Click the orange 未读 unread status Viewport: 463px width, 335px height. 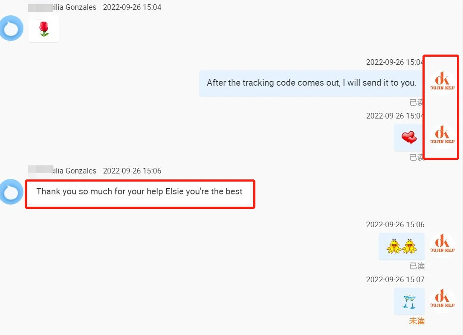click(417, 321)
